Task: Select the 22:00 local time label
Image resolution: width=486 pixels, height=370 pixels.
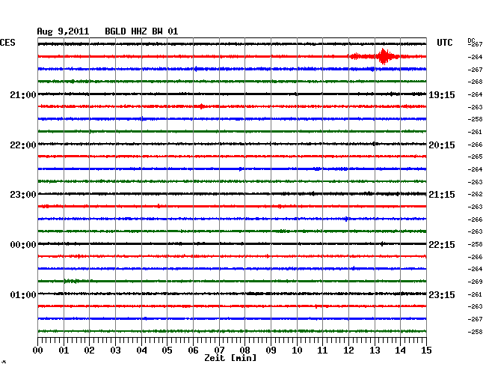Action: pyautogui.click(x=23, y=145)
